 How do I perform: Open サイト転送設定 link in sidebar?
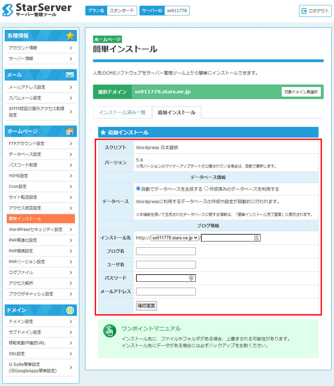click(x=41, y=197)
